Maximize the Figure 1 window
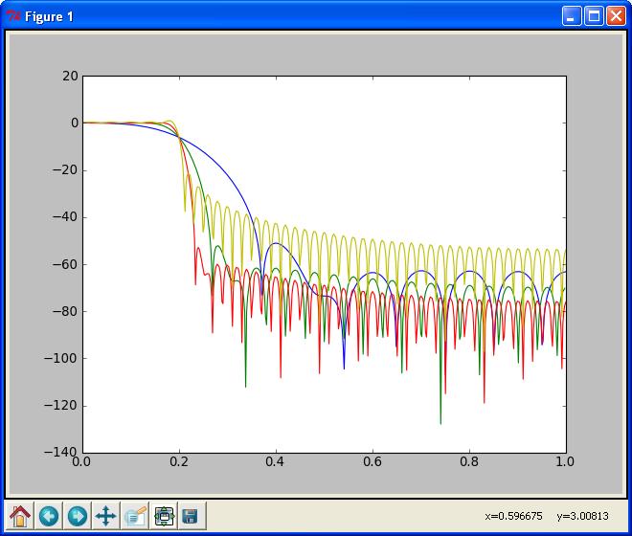Screen dimensions: 632x536 coord(594,16)
